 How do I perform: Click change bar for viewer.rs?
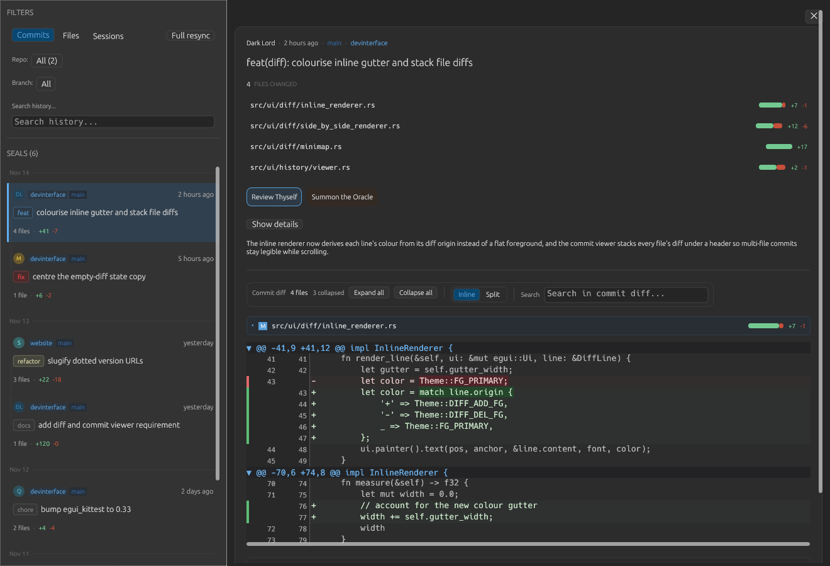(772, 167)
